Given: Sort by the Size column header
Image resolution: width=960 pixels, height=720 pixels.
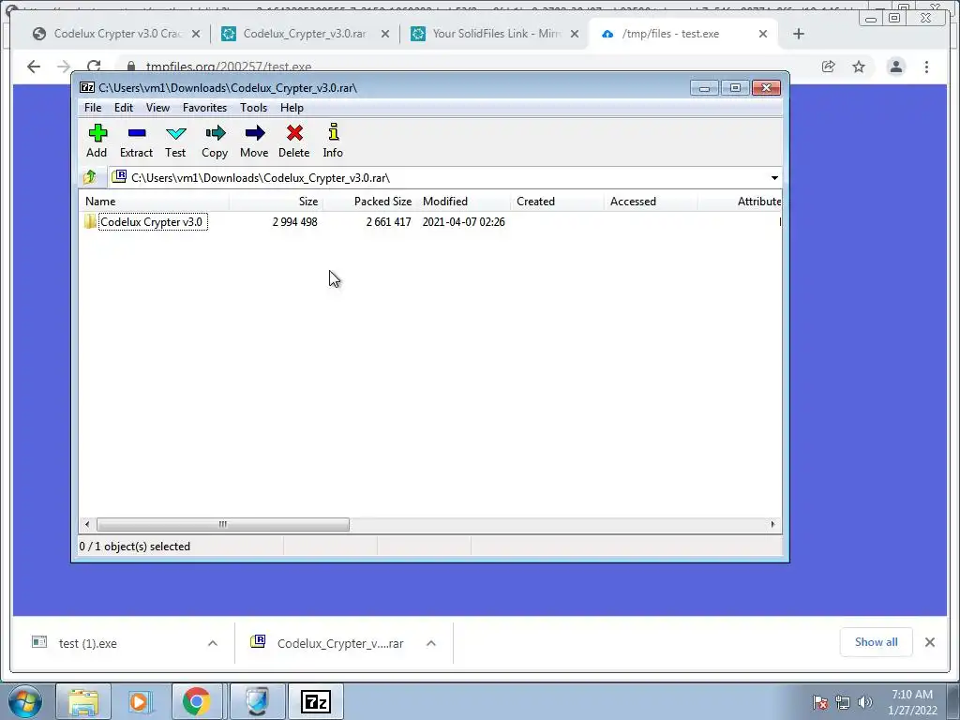Looking at the screenshot, I should click(277, 202).
